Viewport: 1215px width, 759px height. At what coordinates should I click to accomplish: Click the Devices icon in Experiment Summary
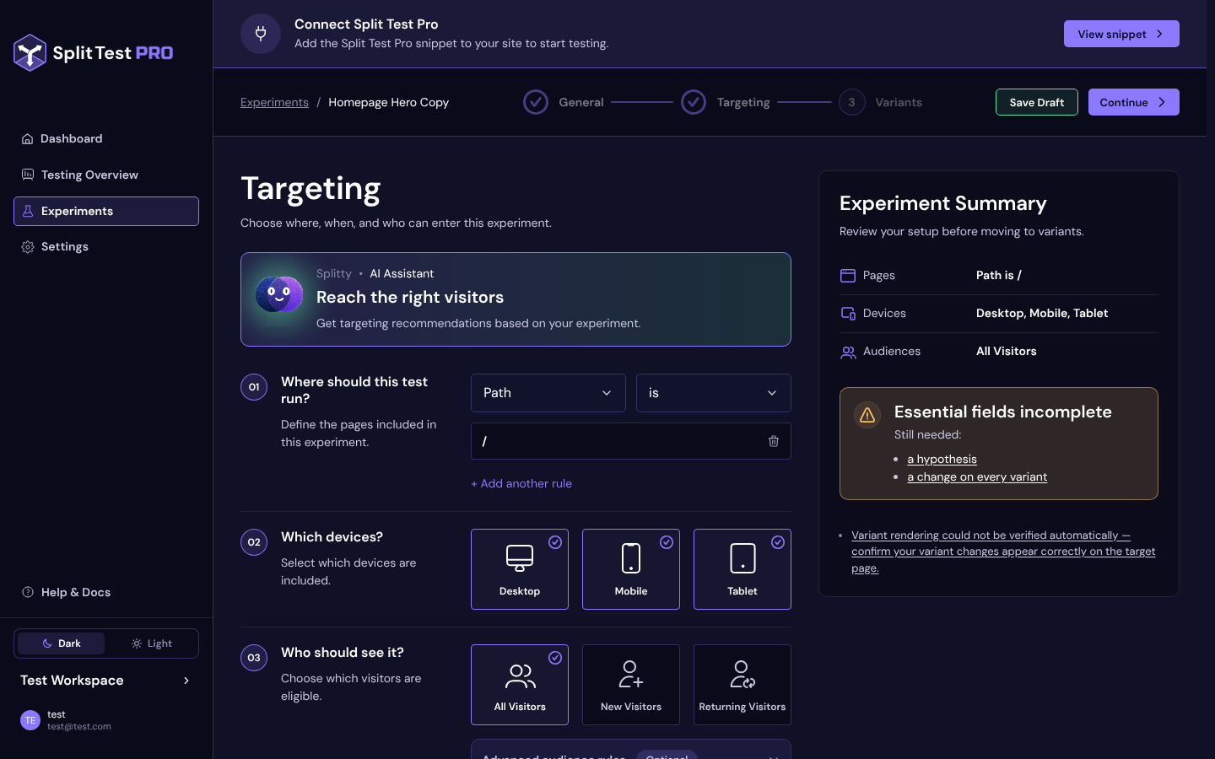point(848,314)
